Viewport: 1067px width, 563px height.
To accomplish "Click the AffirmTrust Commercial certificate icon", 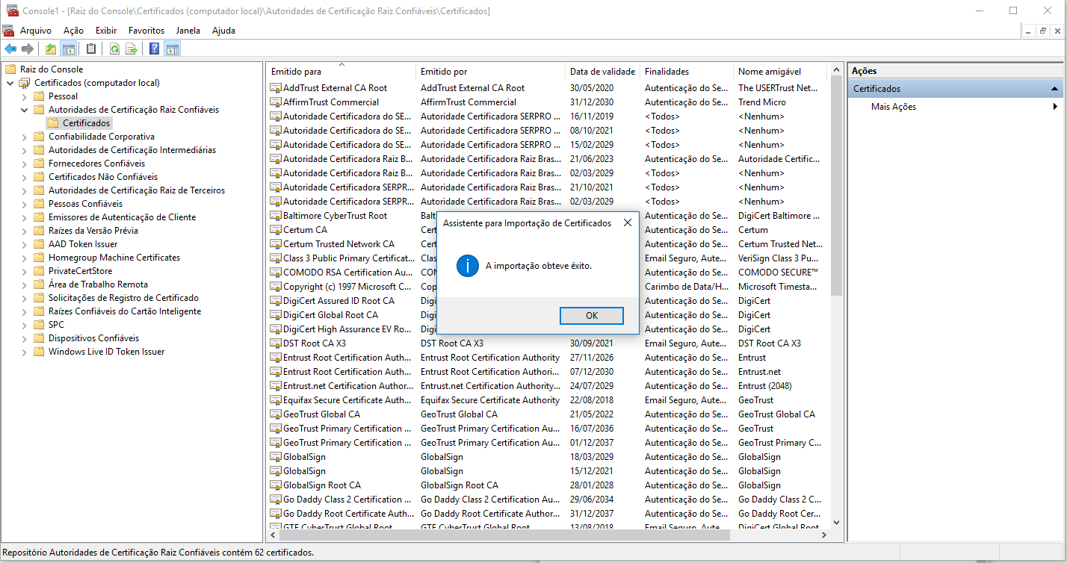I will 276,102.
